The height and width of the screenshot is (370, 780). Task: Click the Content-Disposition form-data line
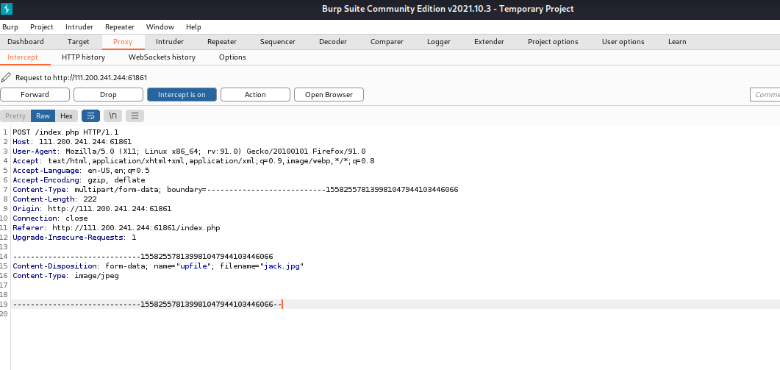click(158, 266)
